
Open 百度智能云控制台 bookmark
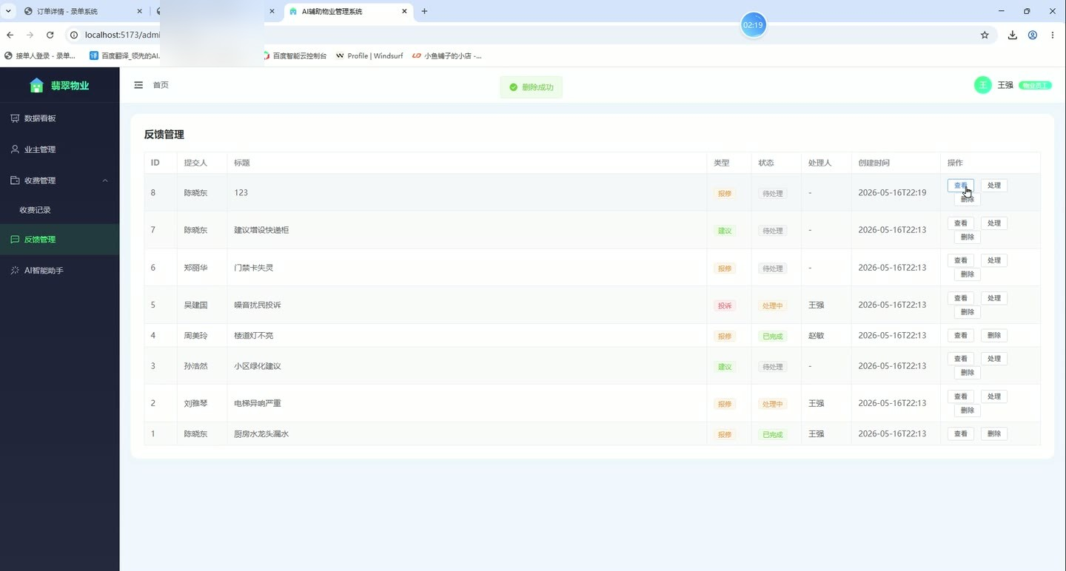[x=294, y=55]
